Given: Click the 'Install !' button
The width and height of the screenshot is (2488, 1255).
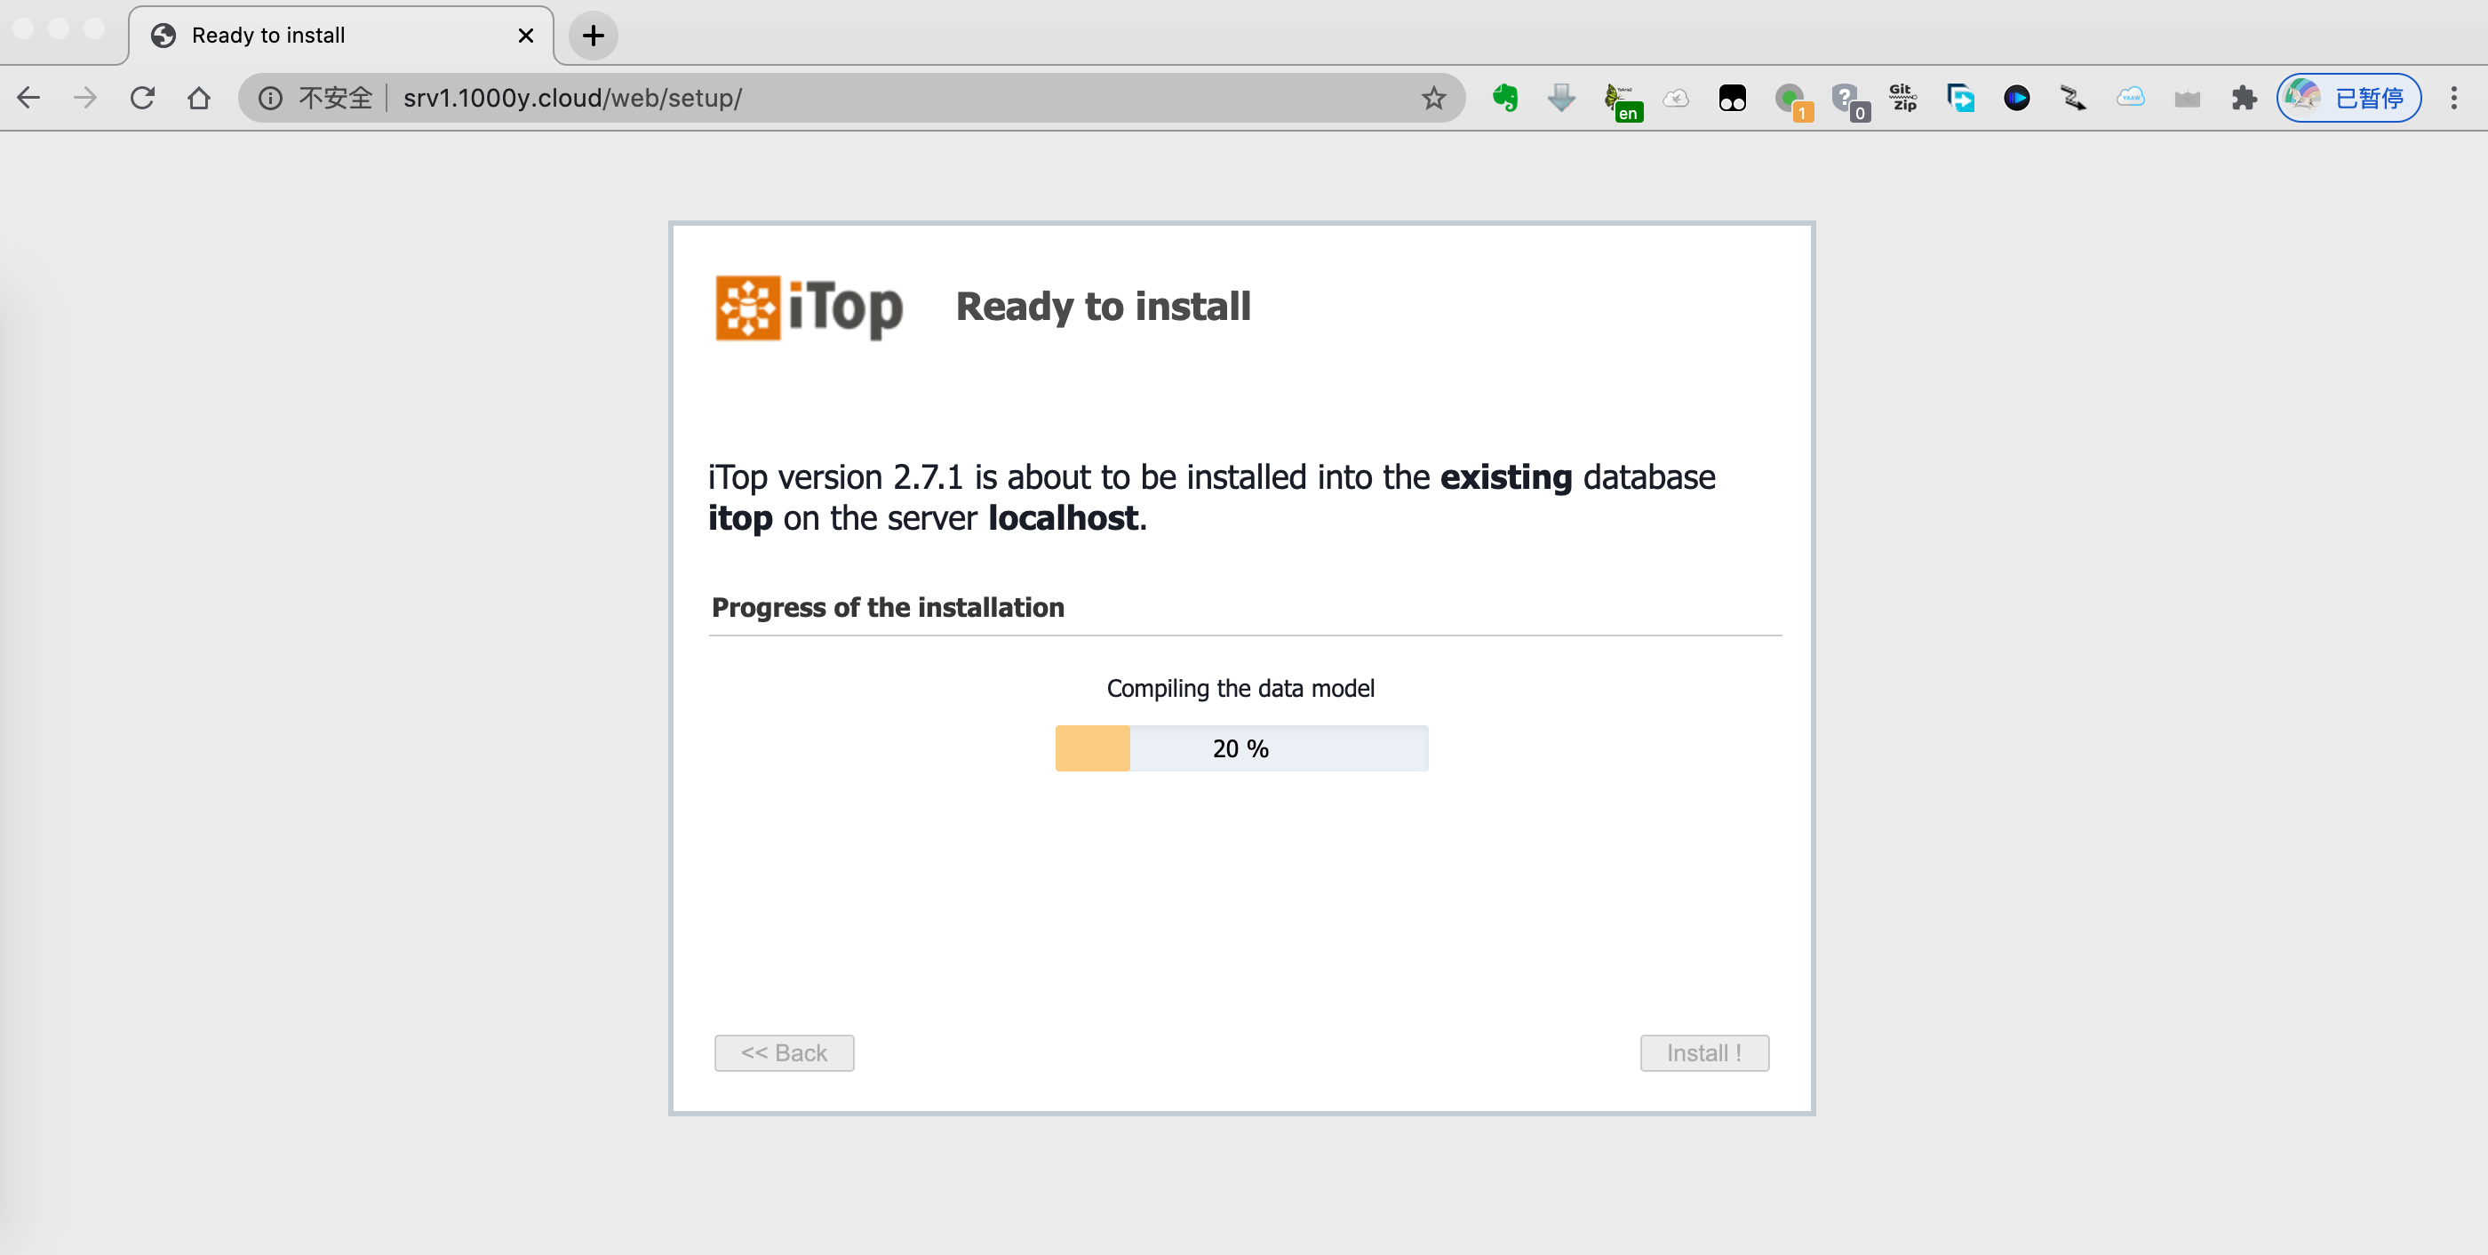Looking at the screenshot, I should [x=1704, y=1053].
